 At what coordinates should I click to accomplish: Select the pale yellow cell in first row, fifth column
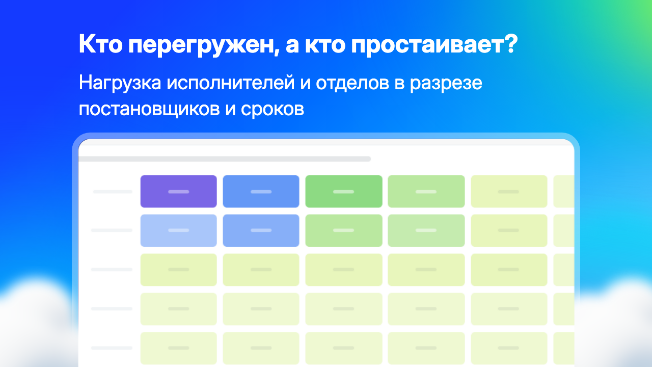pyautogui.click(x=509, y=191)
